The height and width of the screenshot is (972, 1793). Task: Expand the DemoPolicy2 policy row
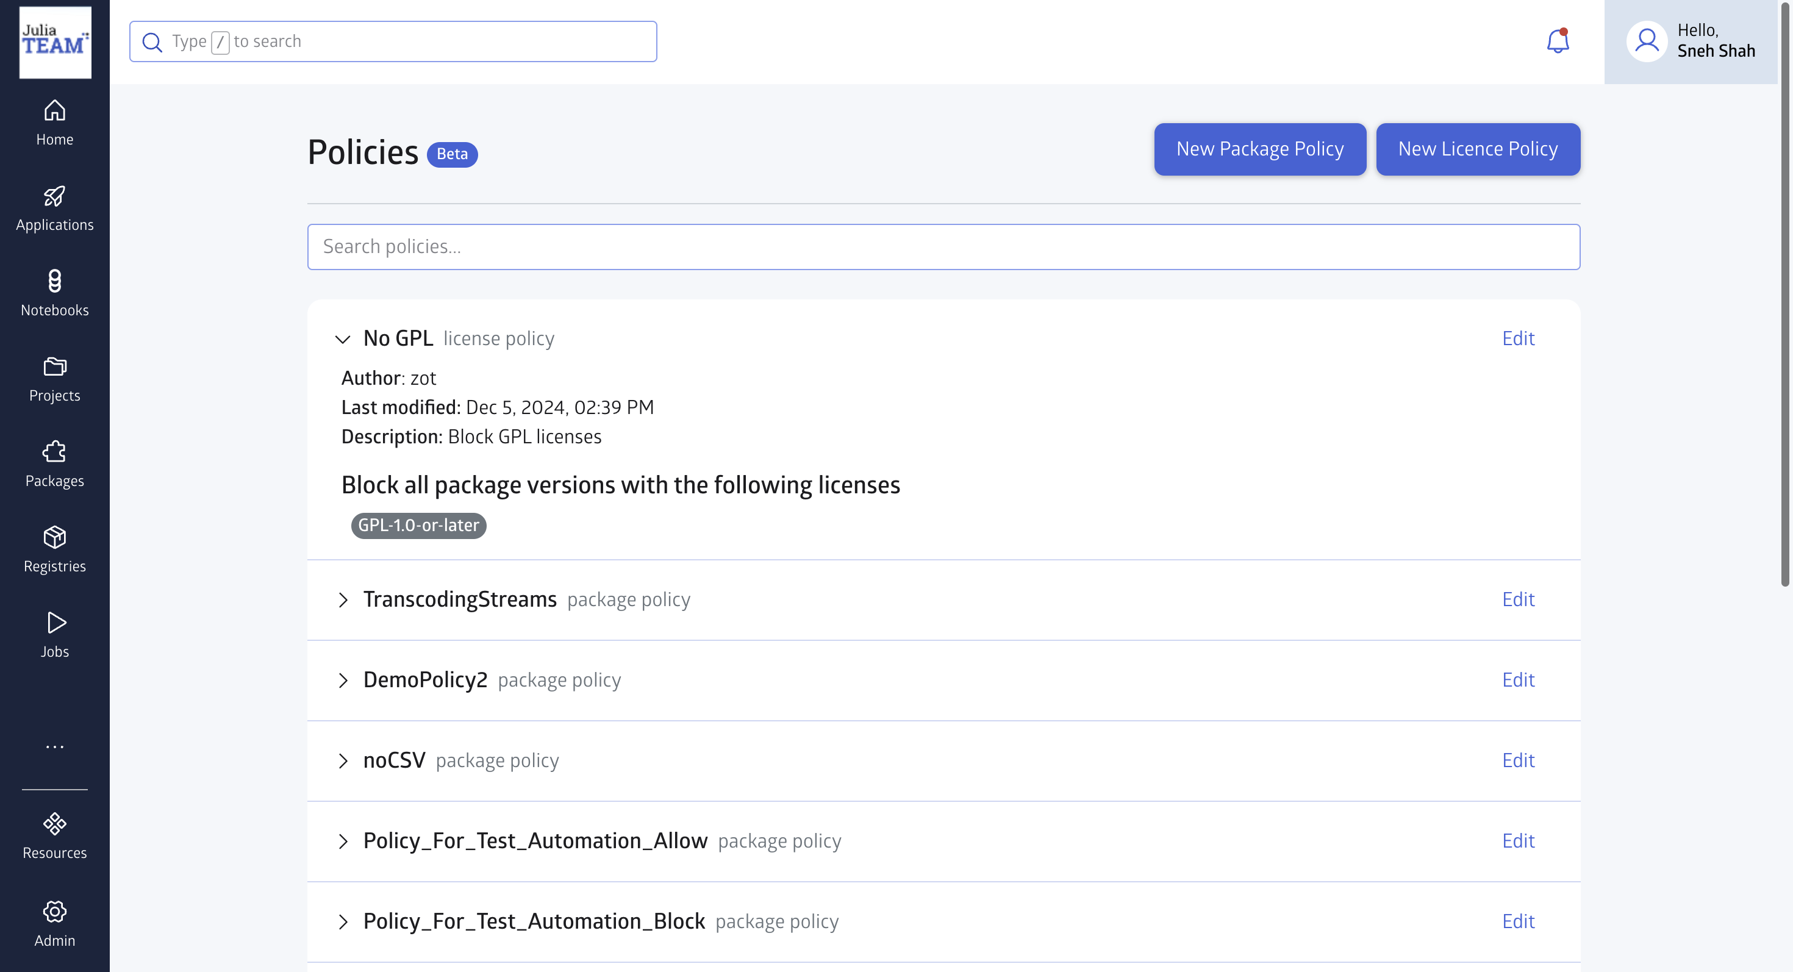pos(343,681)
